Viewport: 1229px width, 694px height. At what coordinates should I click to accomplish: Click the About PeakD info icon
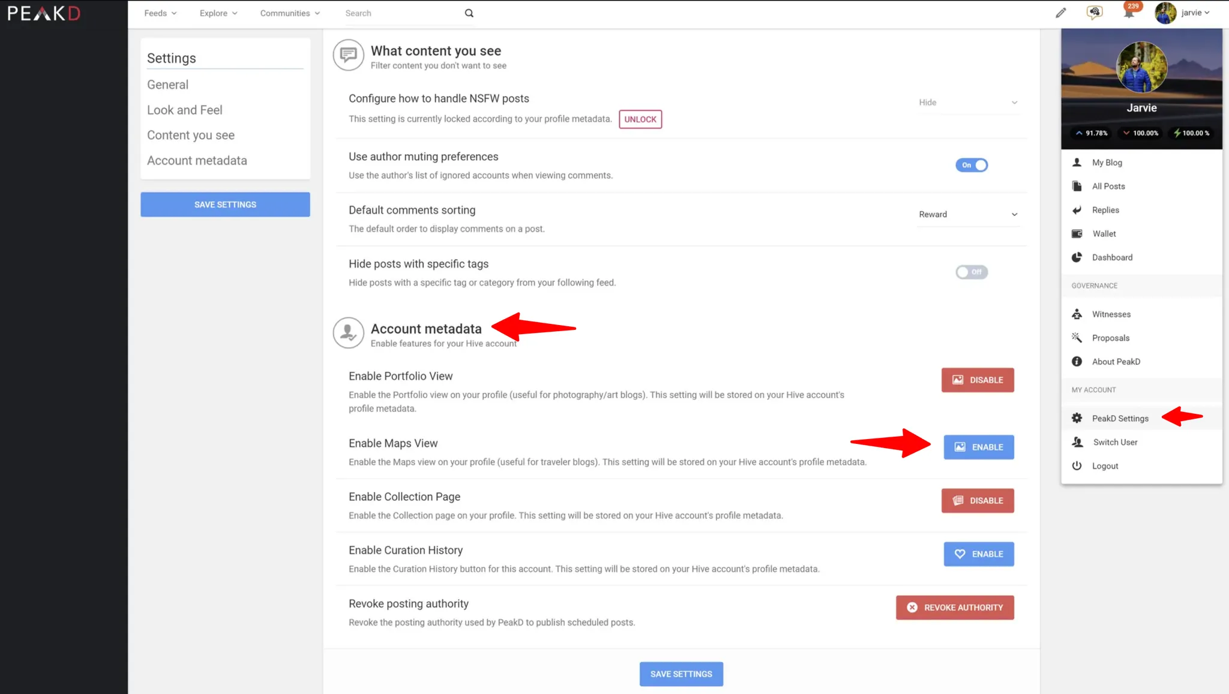[1077, 362]
